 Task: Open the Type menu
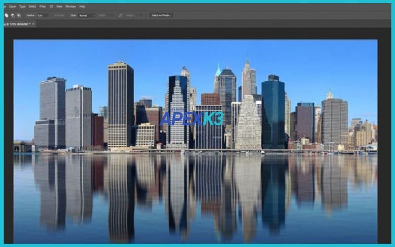click(x=22, y=6)
